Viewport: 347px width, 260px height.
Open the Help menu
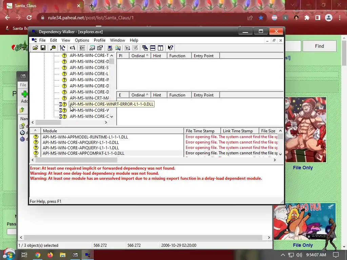134,40
